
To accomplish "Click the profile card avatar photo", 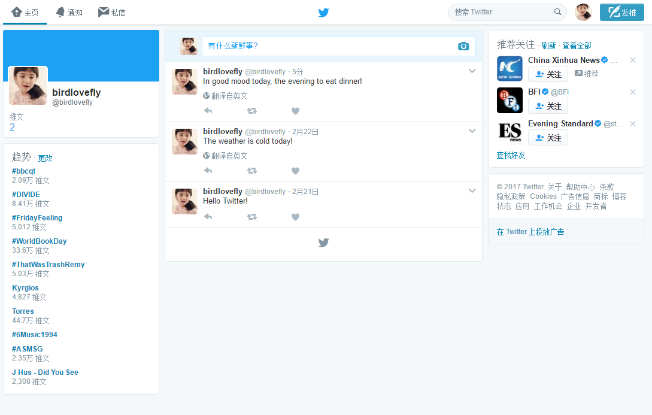I will [x=28, y=86].
